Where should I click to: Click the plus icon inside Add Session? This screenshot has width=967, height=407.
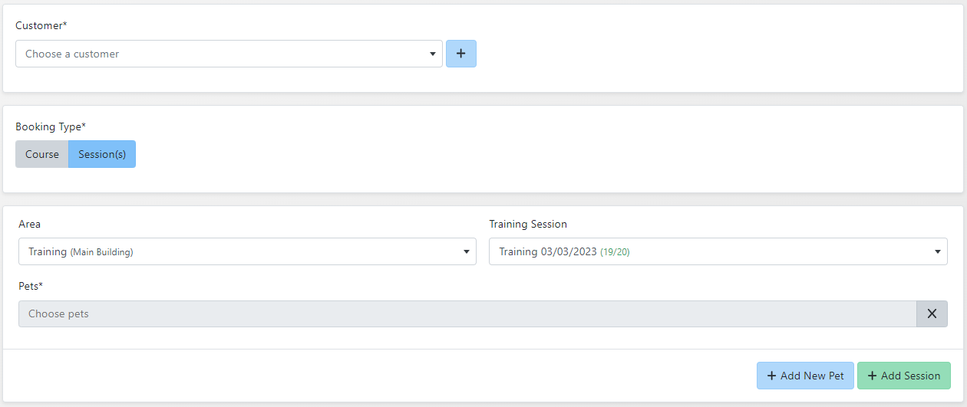click(x=872, y=376)
